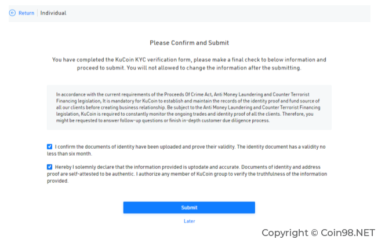Click the Anti Money Laundering notice box
The width and height of the screenshot is (385, 243).
pos(189,107)
